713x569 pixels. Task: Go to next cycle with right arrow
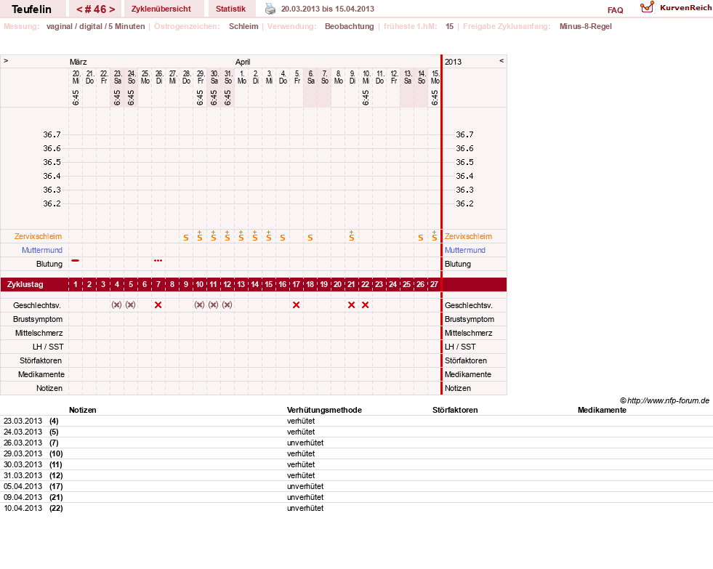click(112, 9)
